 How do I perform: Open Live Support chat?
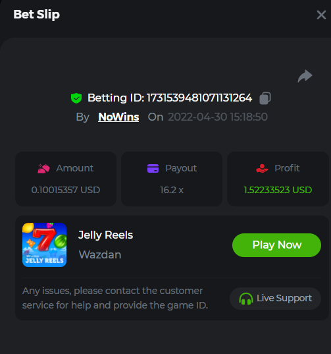(x=275, y=299)
